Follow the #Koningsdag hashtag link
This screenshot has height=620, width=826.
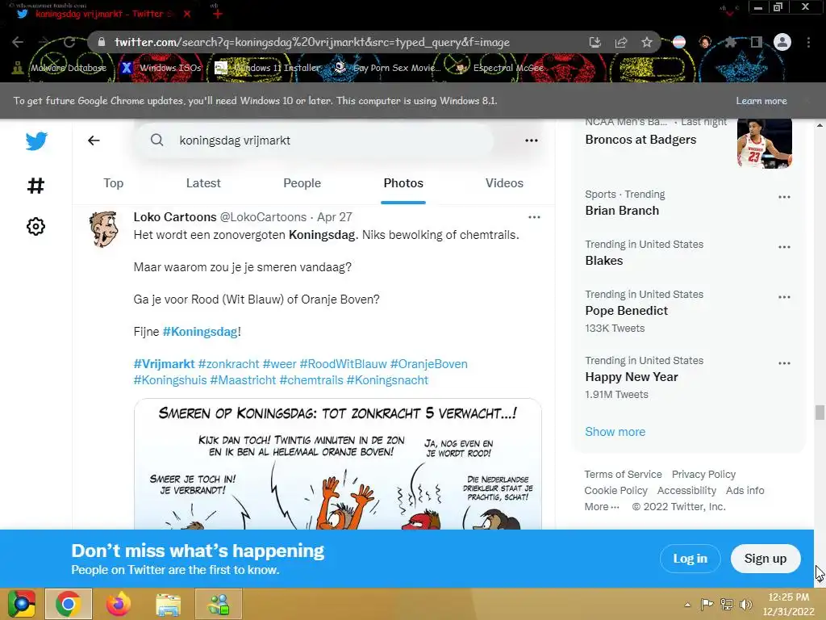pos(200,332)
